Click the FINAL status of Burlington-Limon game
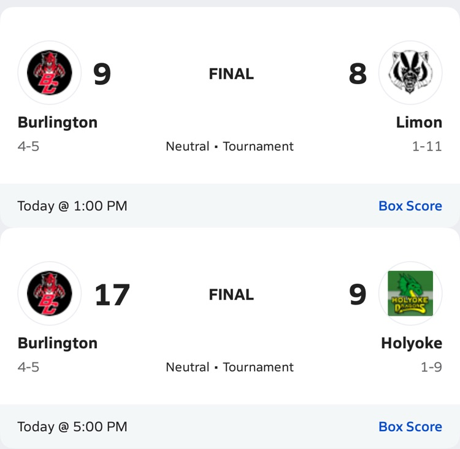Screen dimensions: 460x449 tap(231, 74)
